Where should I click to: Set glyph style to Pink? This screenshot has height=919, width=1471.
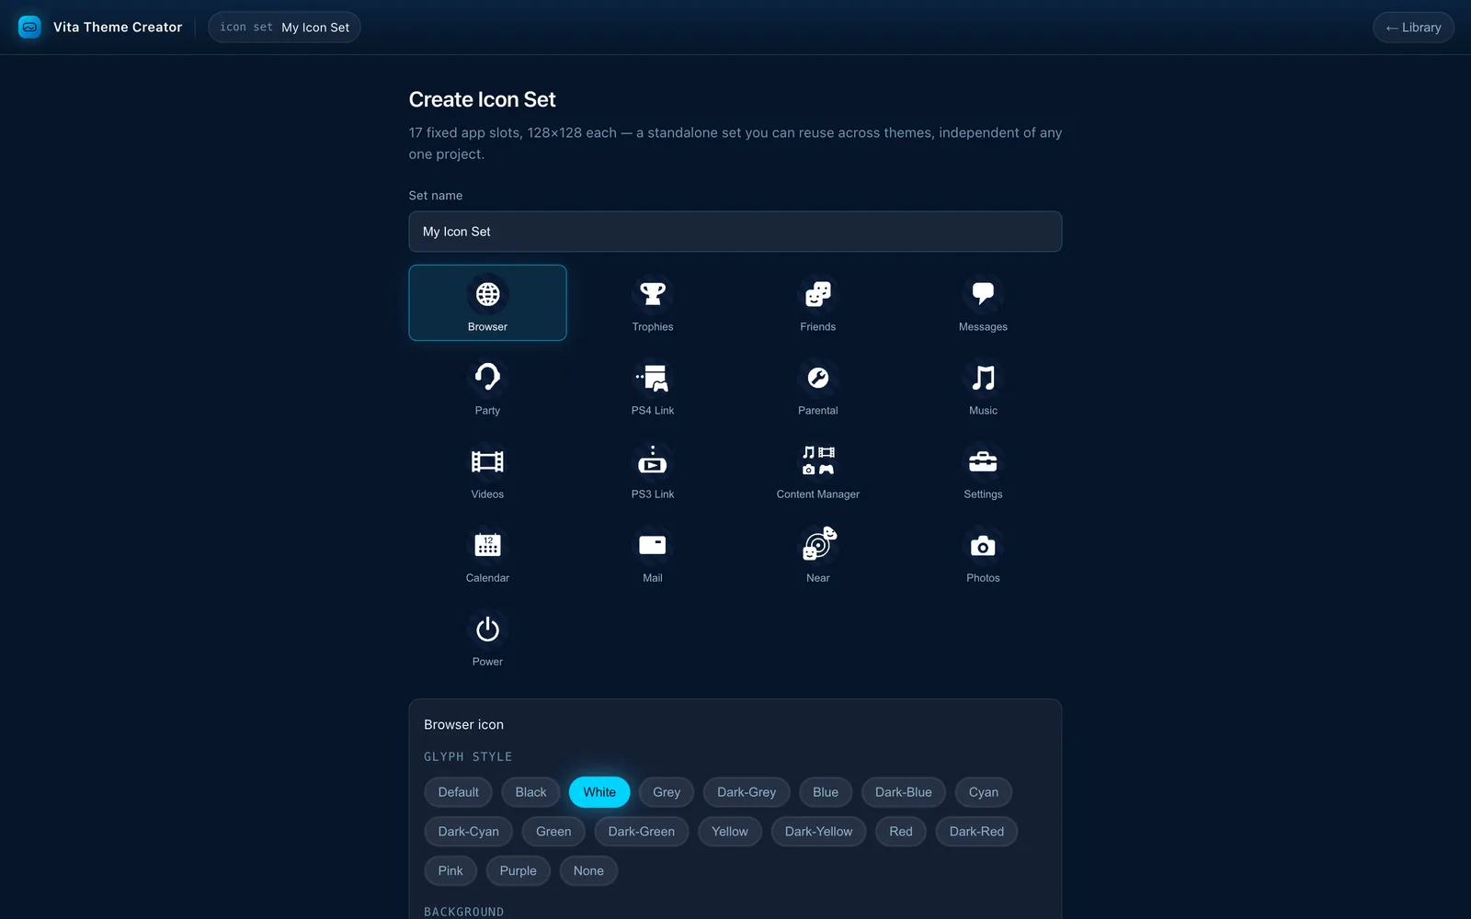pyautogui.click(x=450, y=871)
